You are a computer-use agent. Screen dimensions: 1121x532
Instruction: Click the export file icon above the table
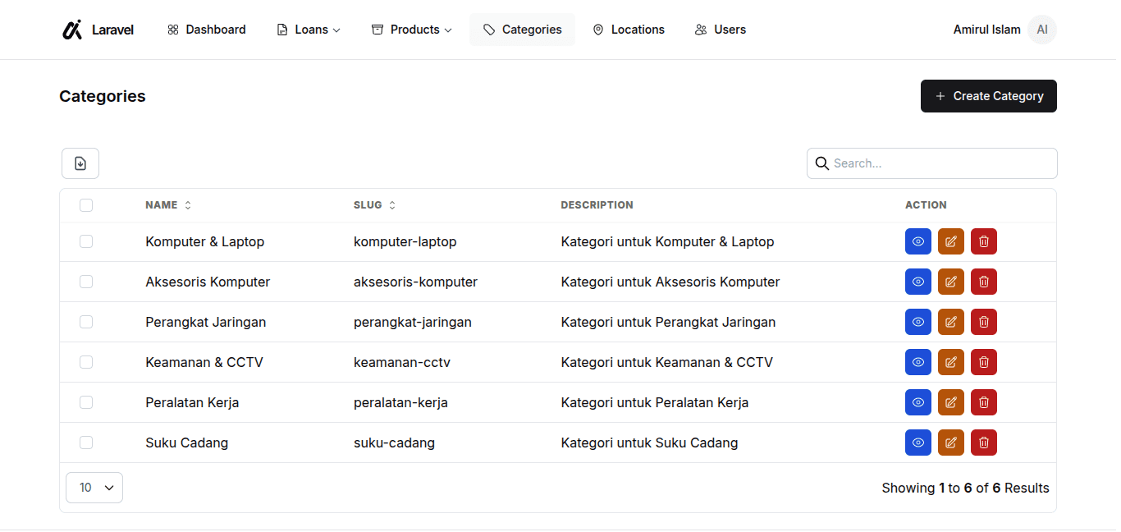[80, 163]
